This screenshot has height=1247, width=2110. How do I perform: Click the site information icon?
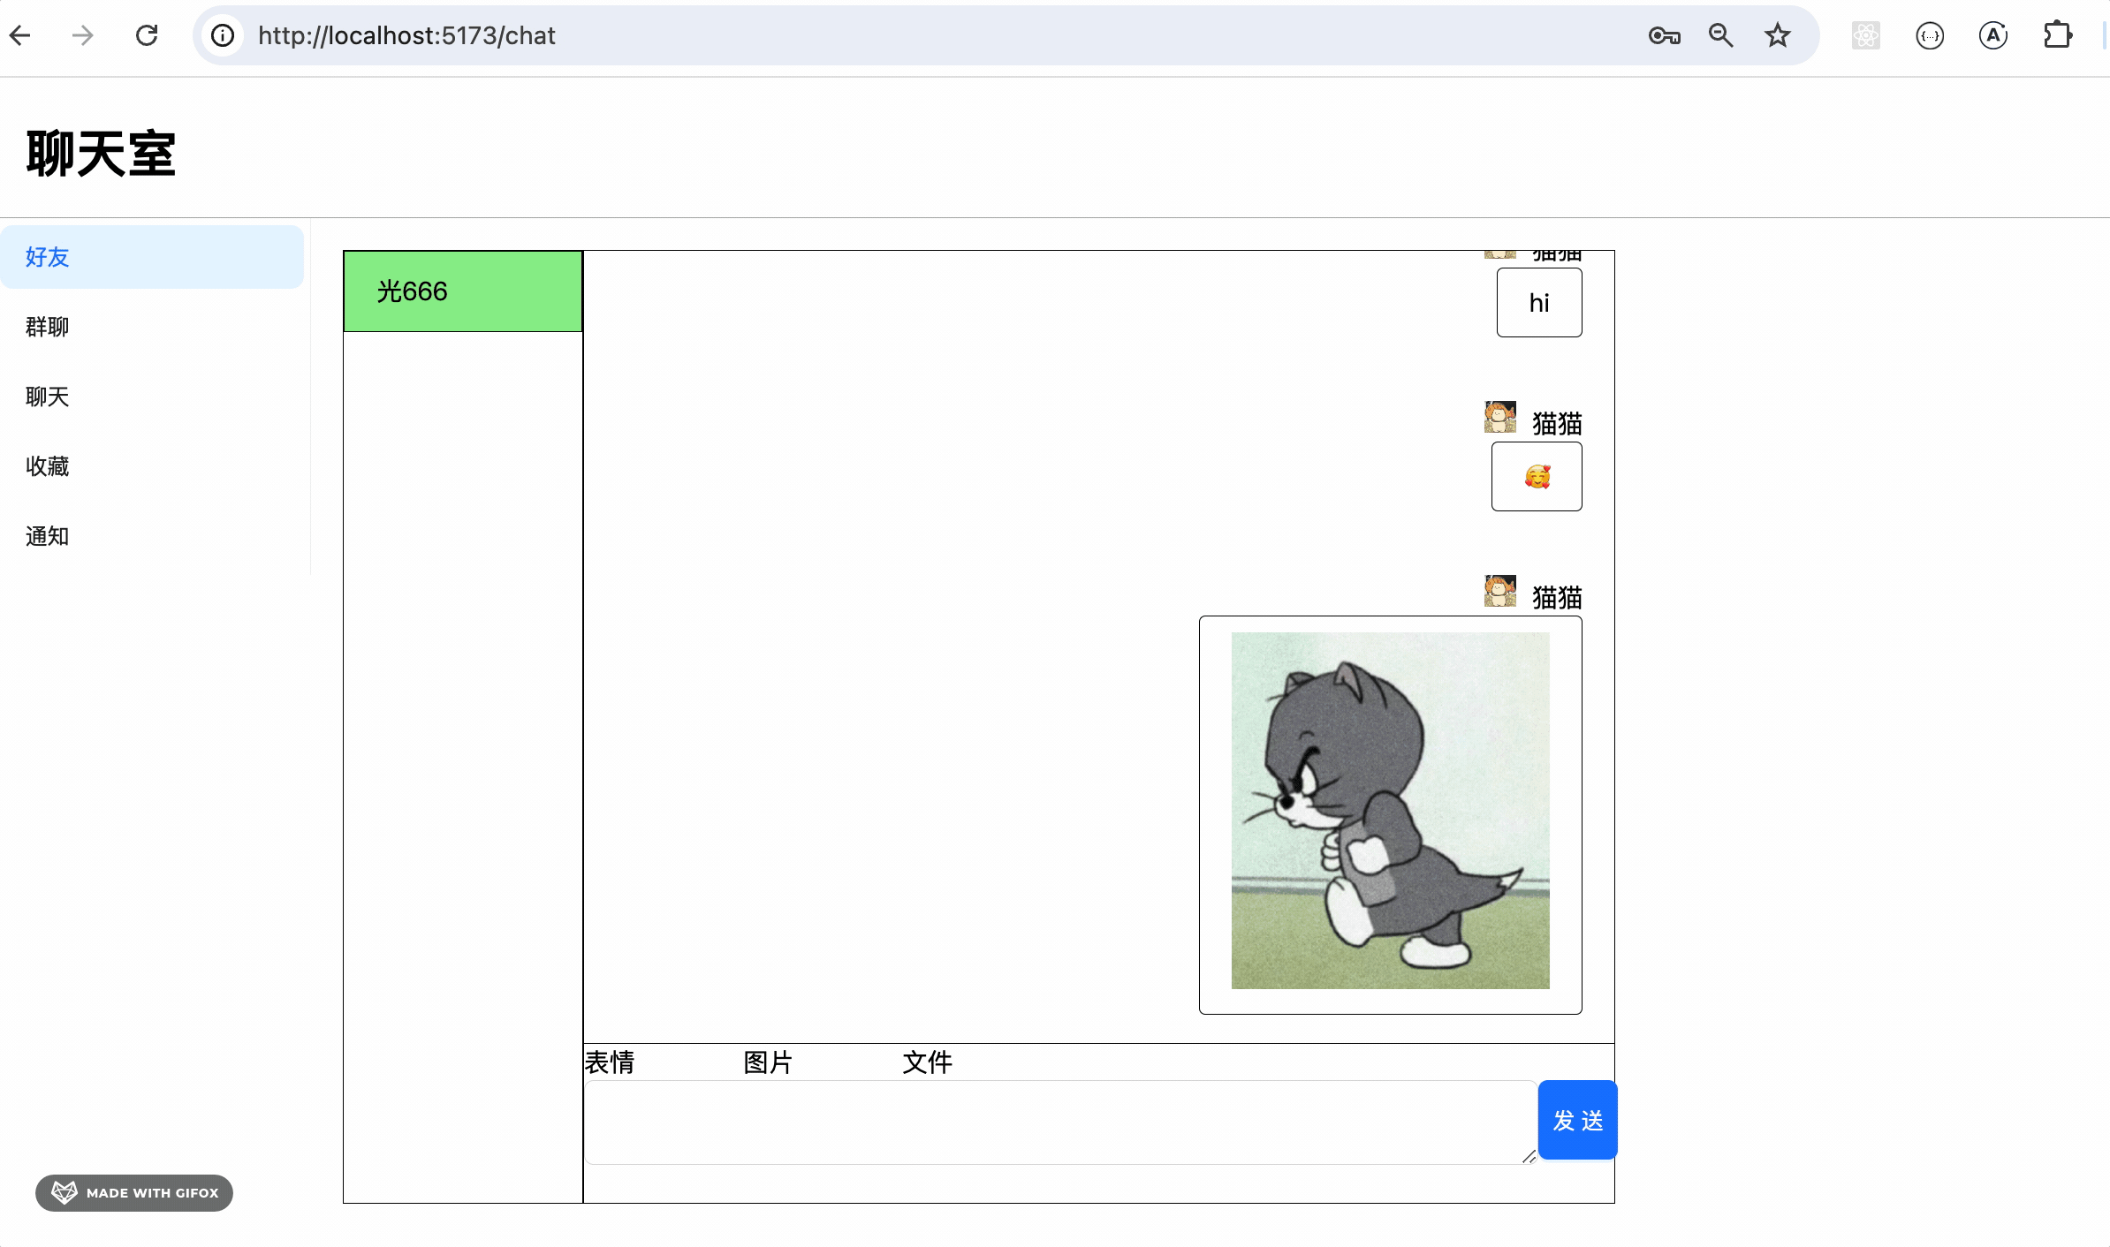pos(223,35)
